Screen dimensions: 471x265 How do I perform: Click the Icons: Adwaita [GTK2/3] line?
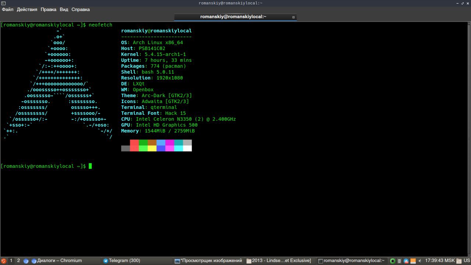pyautogui.click(x=155, y=101)
